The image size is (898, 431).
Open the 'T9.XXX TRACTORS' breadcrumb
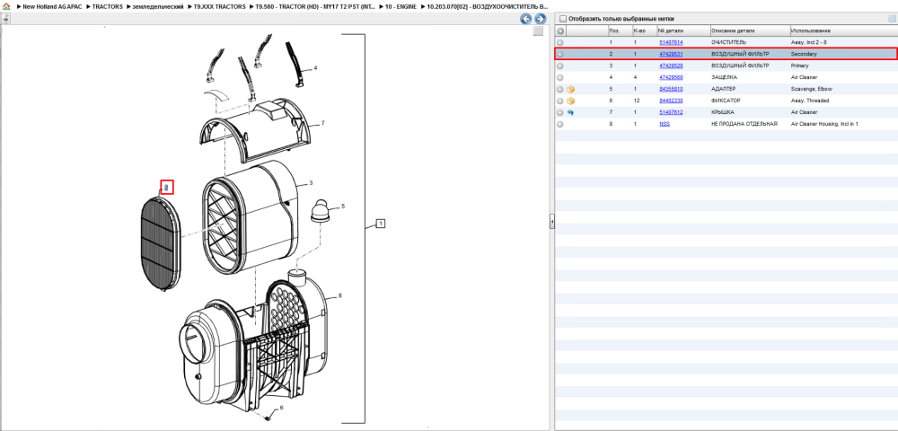[220, 7]
